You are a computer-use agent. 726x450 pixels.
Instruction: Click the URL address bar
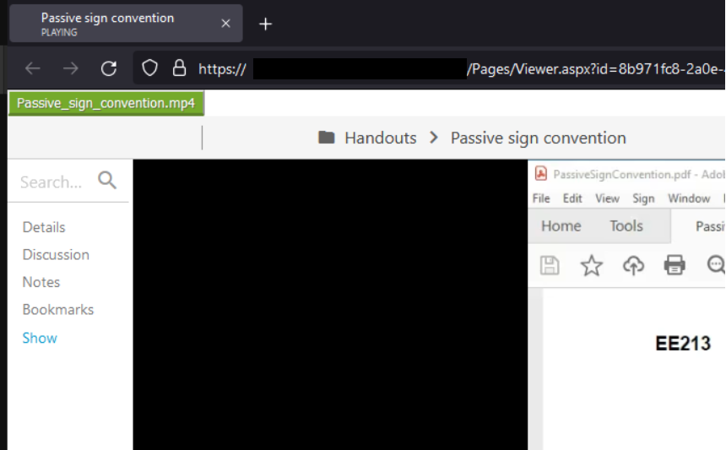[429, 68]
